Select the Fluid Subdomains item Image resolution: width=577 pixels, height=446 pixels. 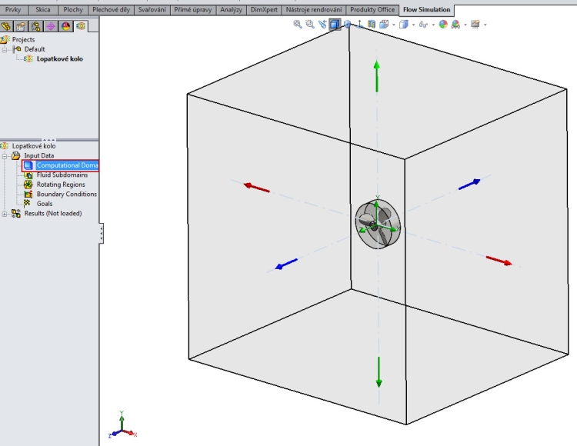(62, 175)
